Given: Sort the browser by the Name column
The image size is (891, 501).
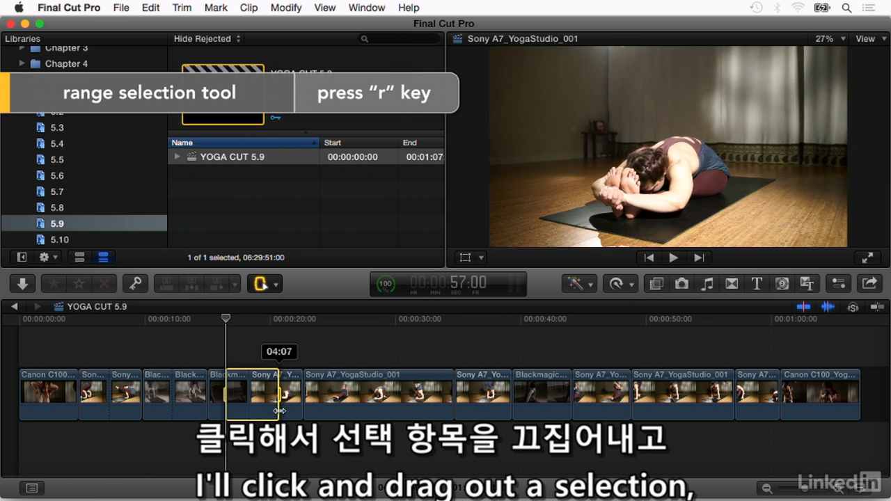Looking at the screenshot, I should point(244,143).
